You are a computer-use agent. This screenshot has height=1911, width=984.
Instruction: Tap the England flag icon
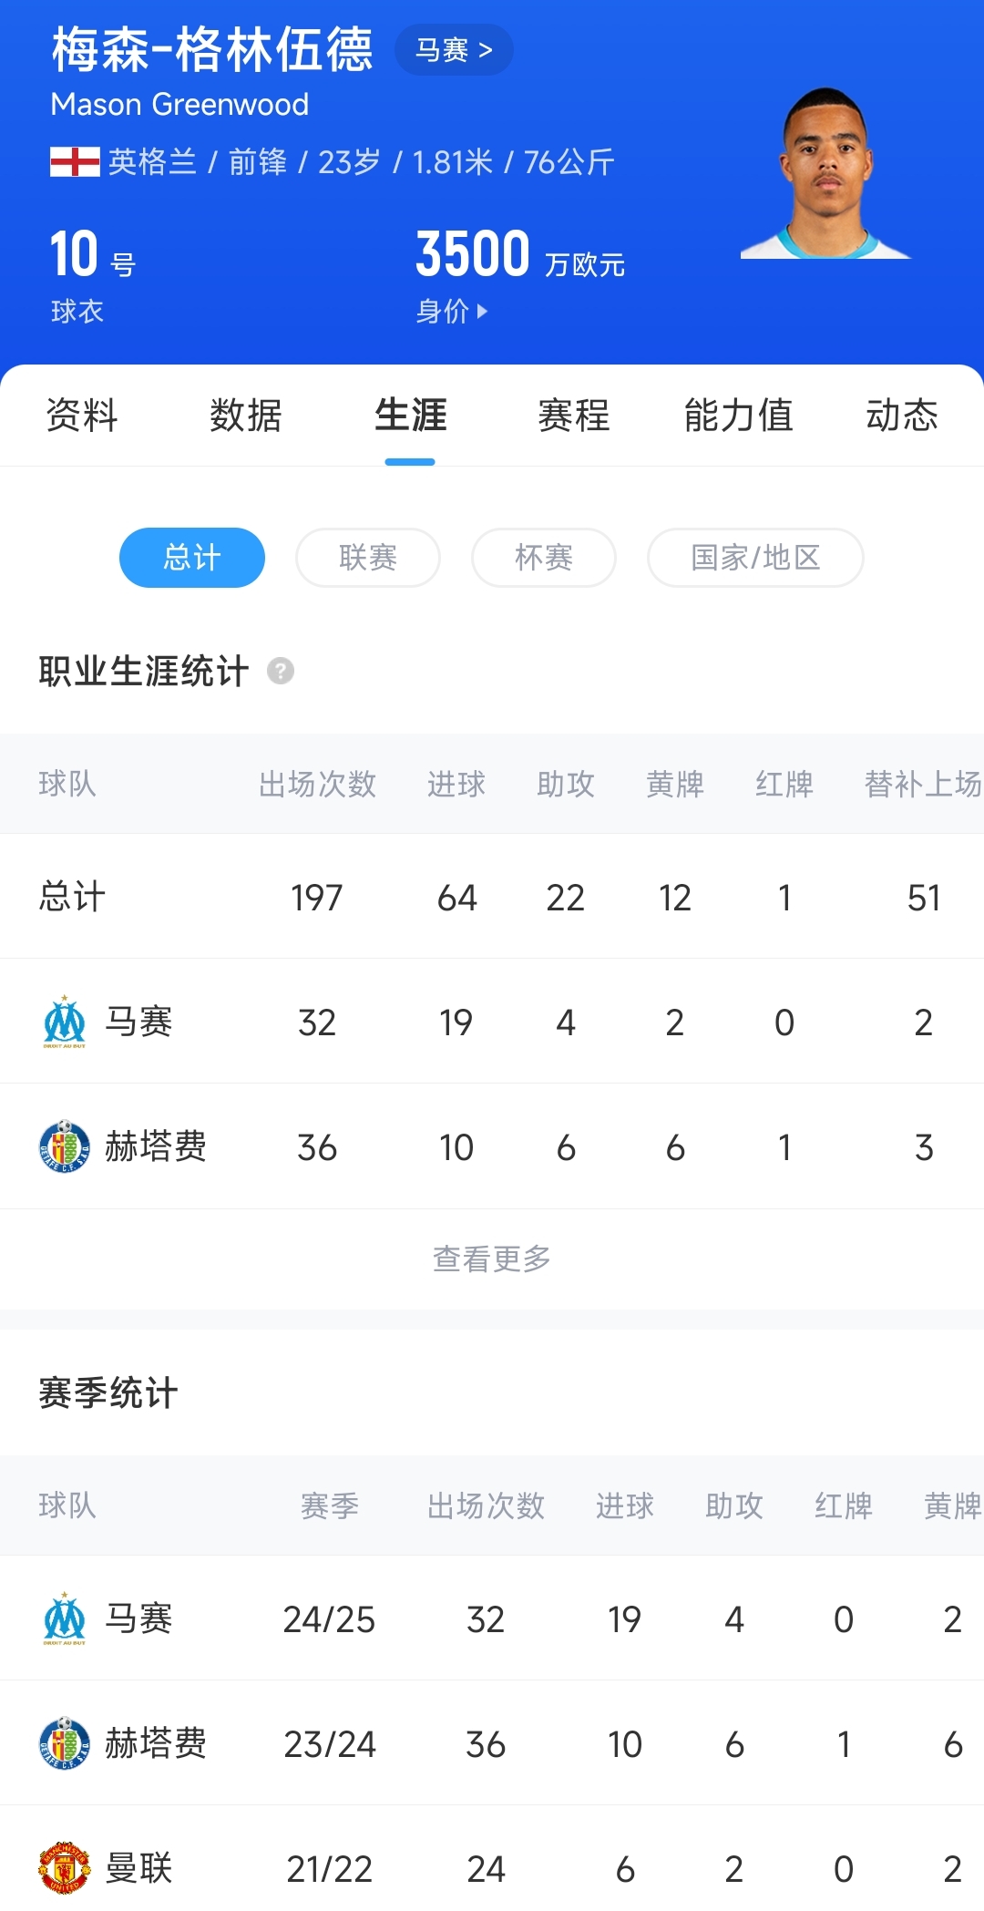75,161
